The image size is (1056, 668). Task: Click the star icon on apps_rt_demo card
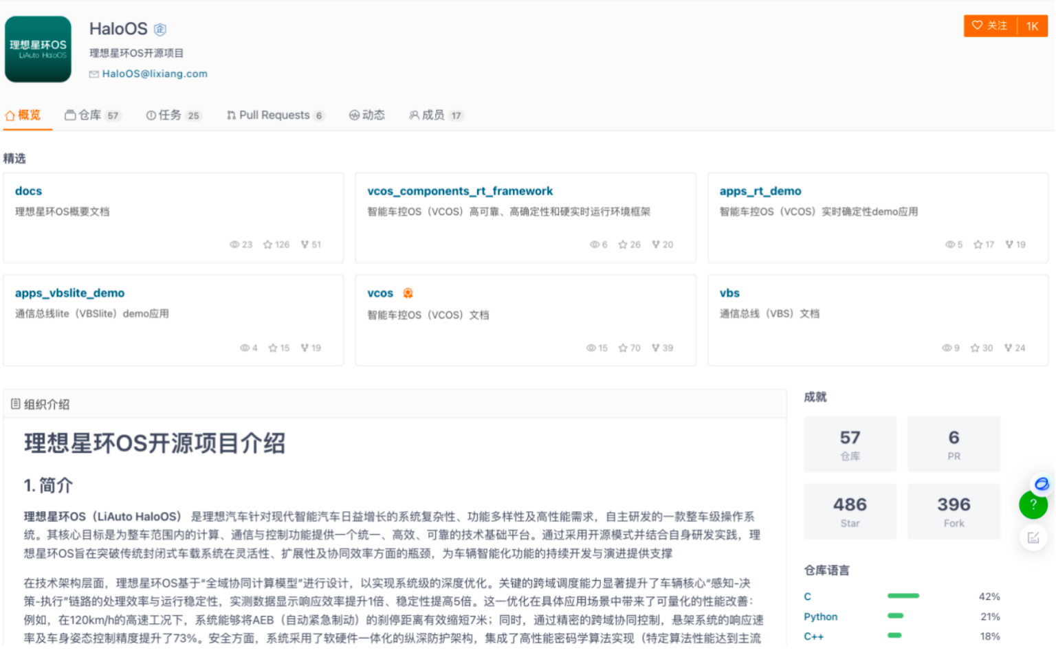tap(978, 245)
